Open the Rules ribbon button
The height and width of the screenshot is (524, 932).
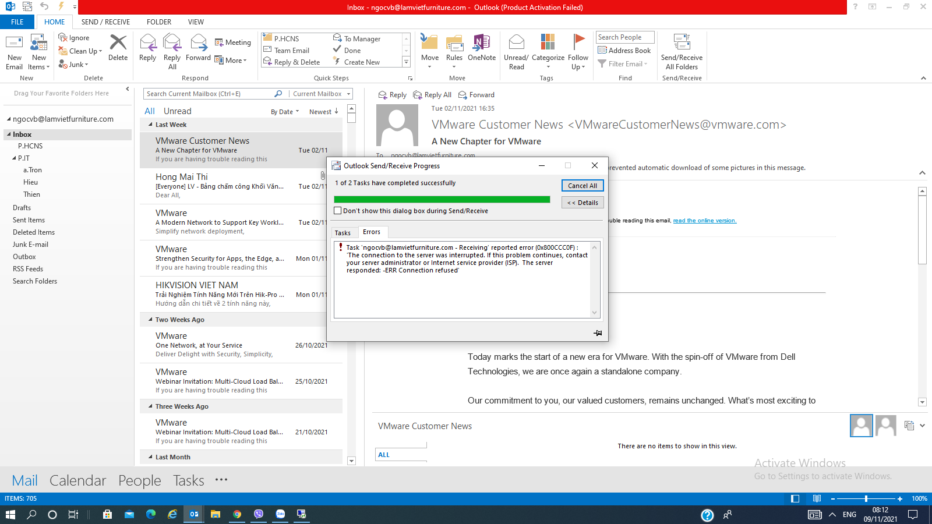click(454, 52)
